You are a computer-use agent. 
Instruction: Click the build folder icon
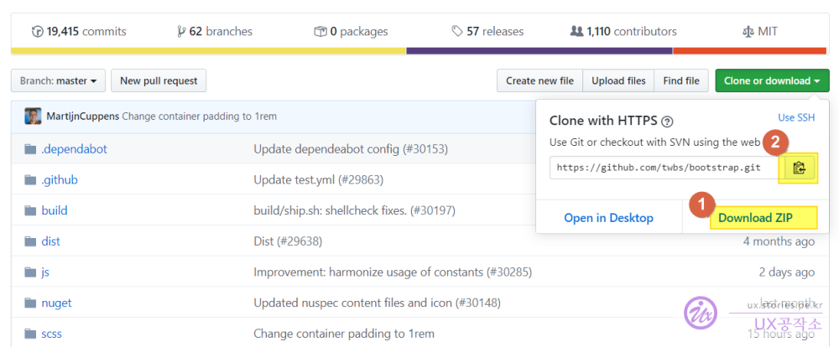(30, 210)
